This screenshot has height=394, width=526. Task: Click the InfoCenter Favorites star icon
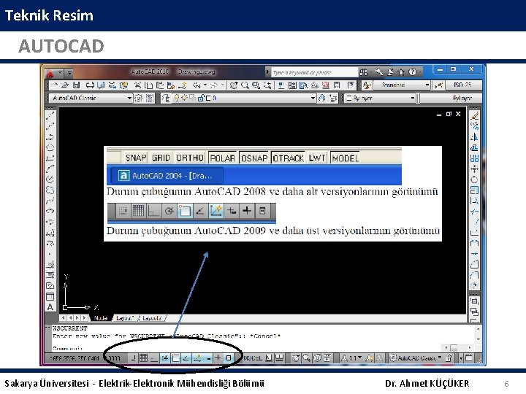point(401,72)
